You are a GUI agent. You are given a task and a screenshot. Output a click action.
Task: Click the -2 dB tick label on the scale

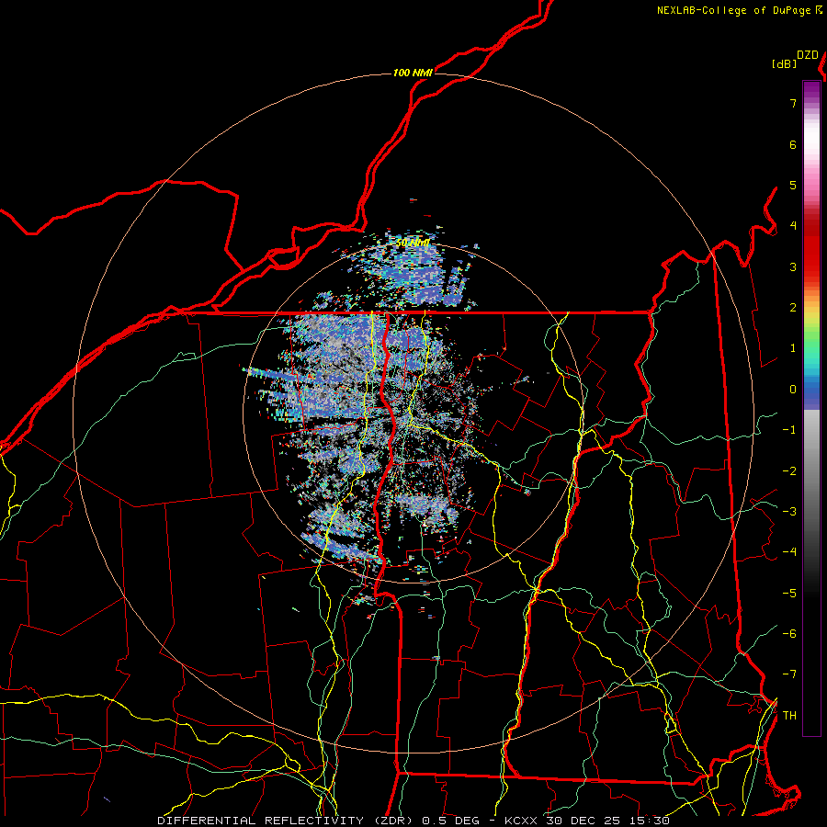(x=789, y=471)
